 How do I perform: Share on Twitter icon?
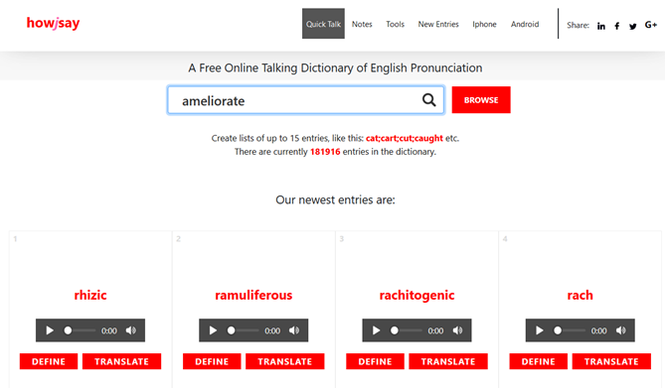tap(633, 27)
